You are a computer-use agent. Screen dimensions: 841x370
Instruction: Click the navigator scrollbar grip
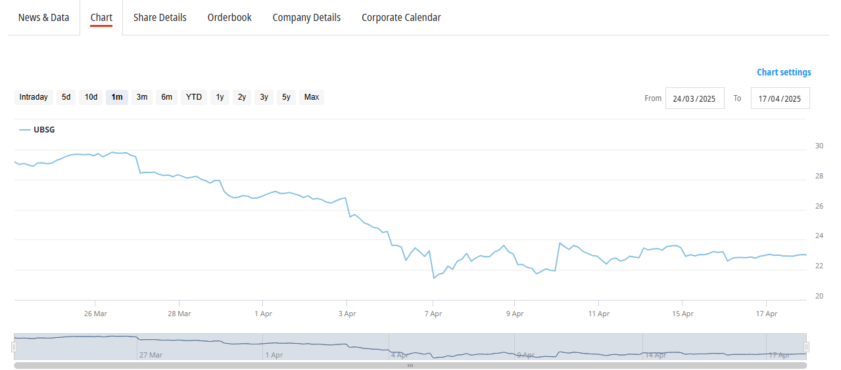tap(410, 365)
